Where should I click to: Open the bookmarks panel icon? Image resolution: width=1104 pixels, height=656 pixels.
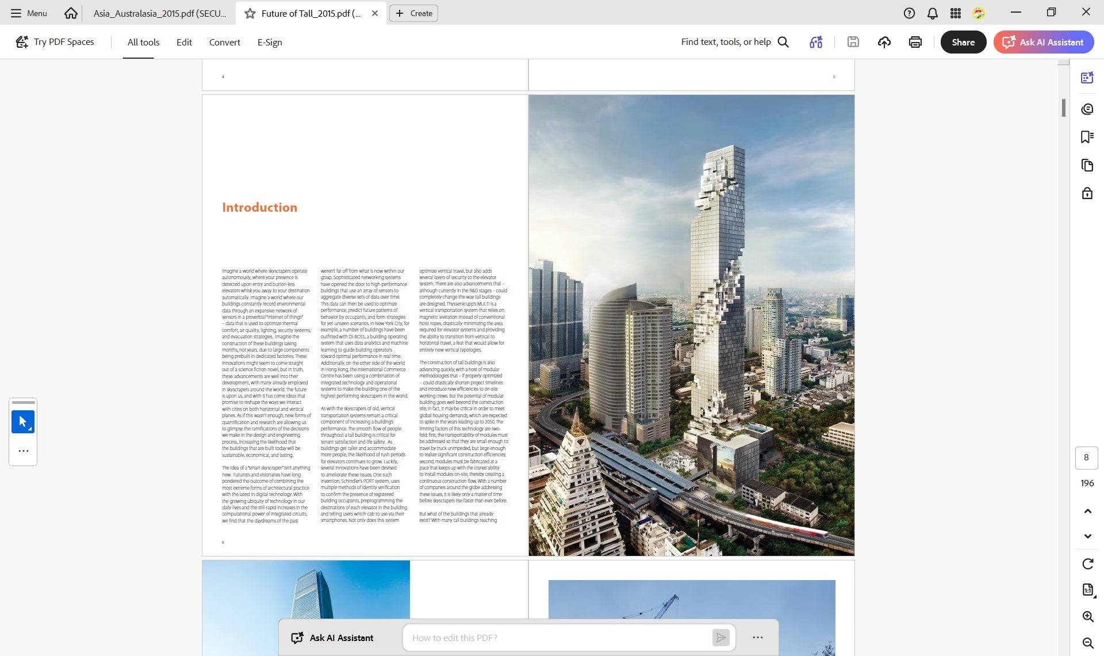click(1087, 137)
